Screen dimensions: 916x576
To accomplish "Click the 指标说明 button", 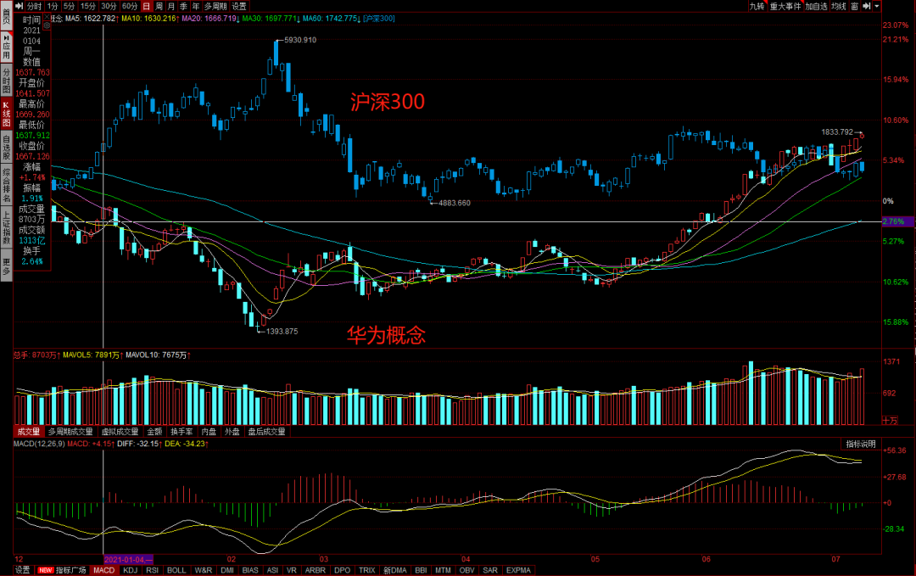I will pyautogui.click(x=861, y=444).
